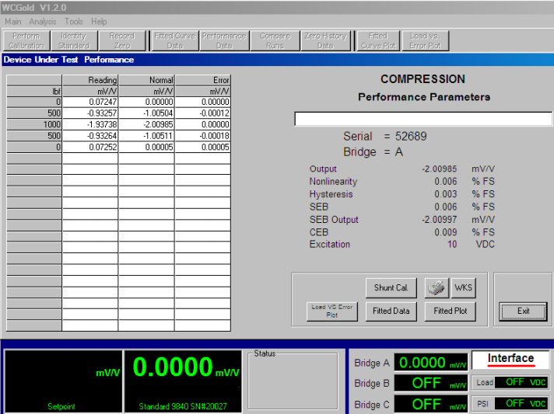
Task: Open the Tools menu
Action: tap(74, 22)
